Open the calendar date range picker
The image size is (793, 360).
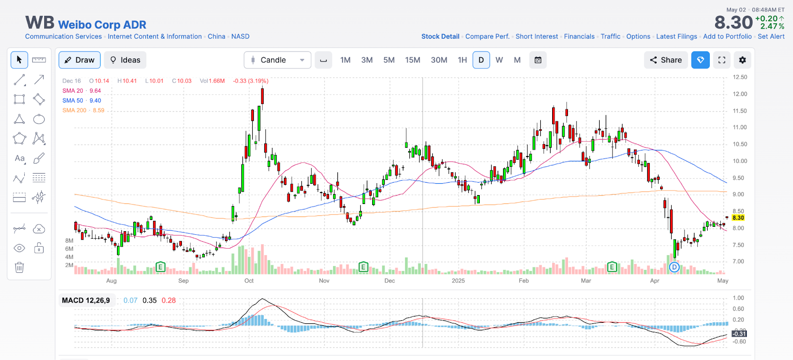click(x=538, y=60)
